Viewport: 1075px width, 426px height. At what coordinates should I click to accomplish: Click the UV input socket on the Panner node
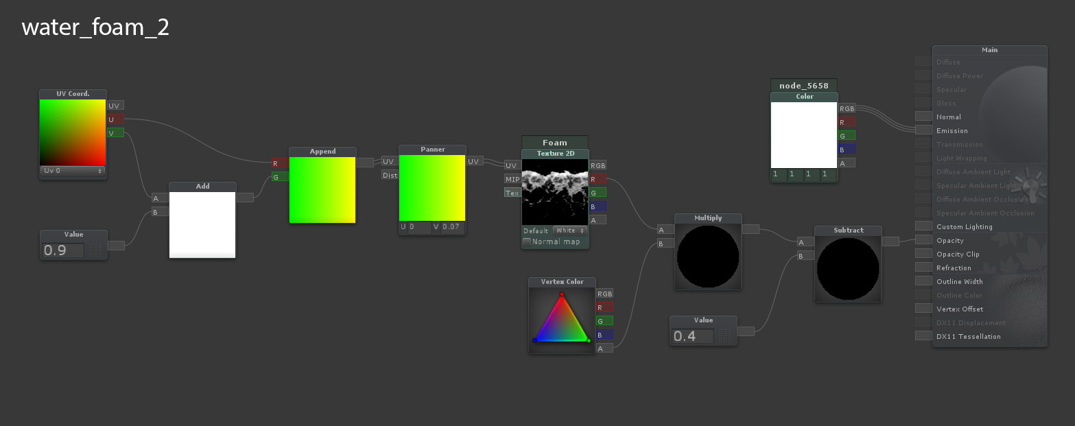pos(388,161)
